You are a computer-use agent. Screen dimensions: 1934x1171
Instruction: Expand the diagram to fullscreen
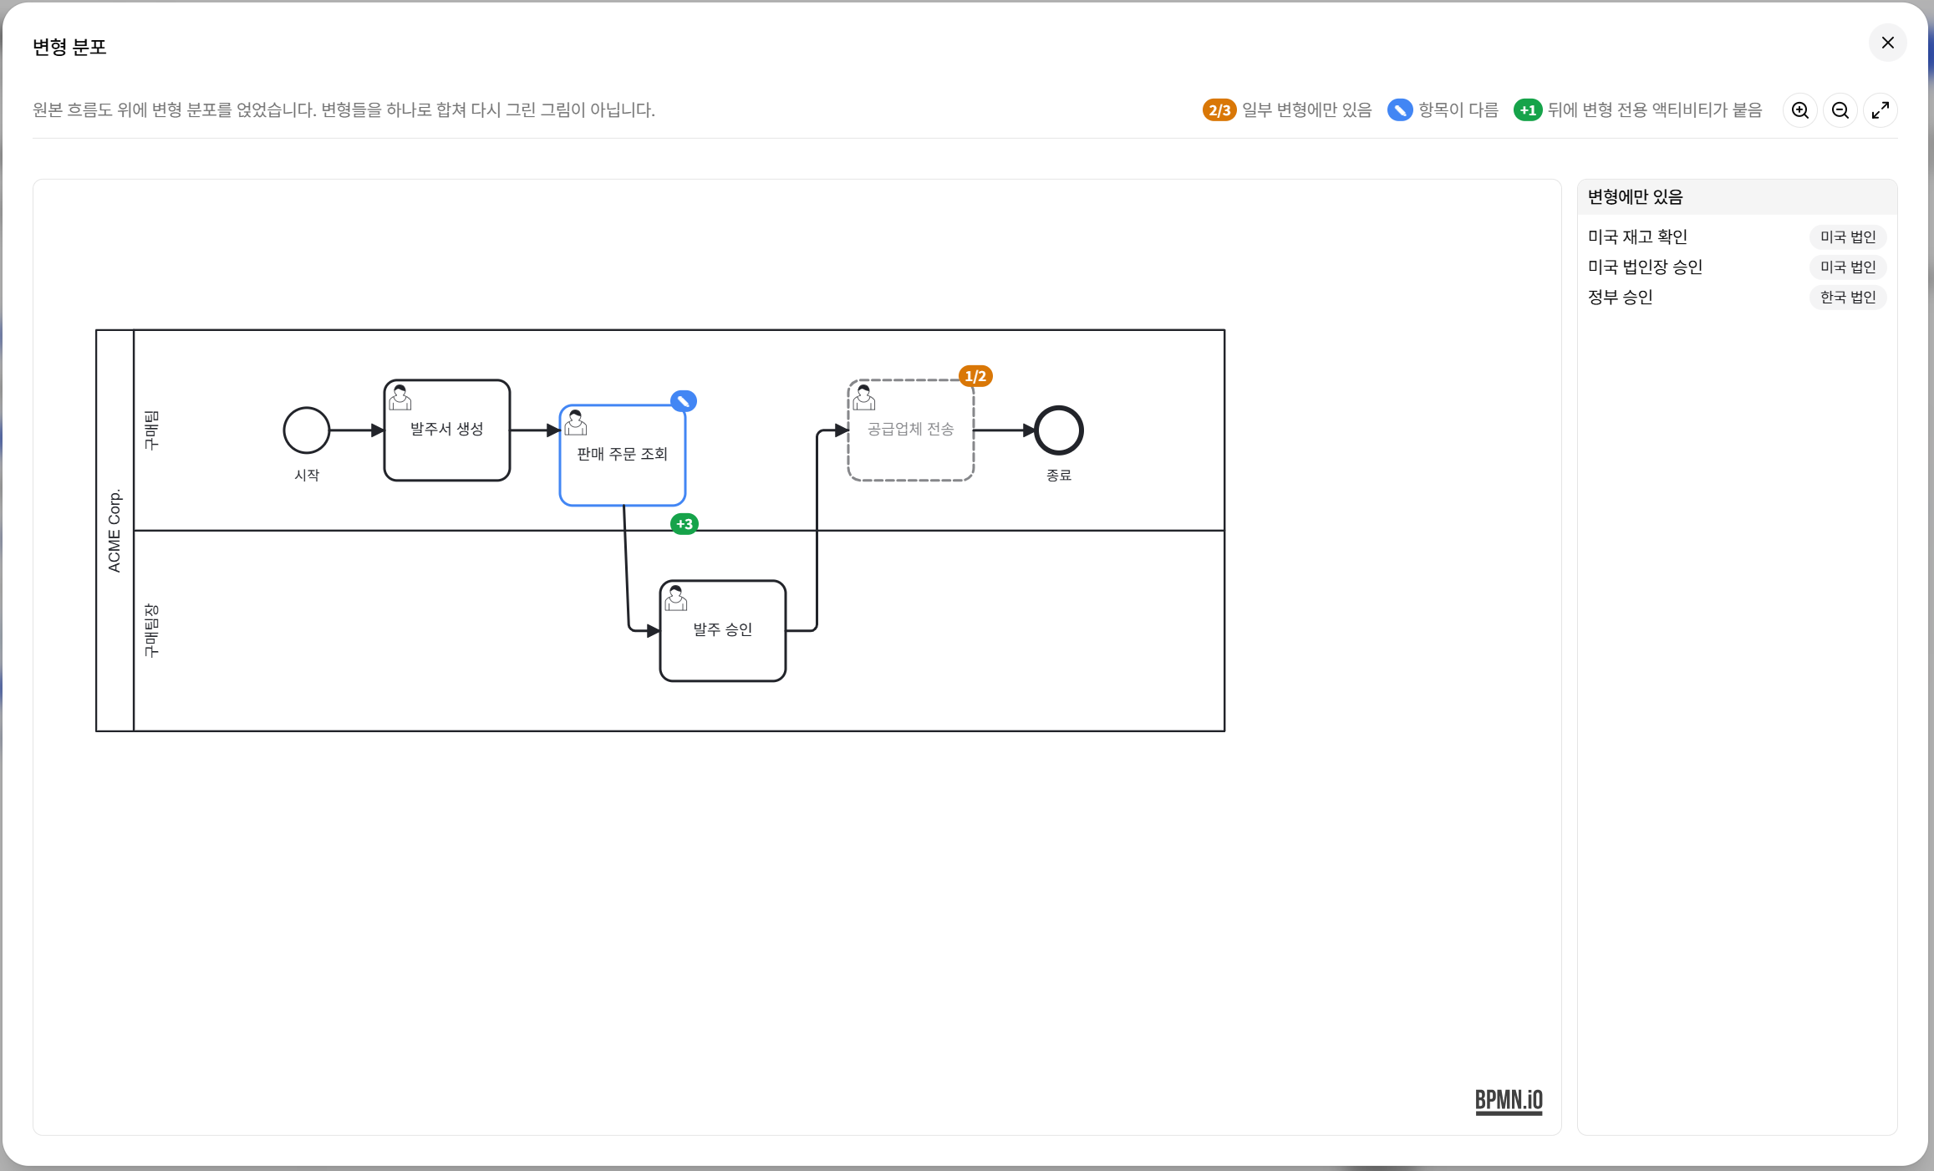[1881, 110]
